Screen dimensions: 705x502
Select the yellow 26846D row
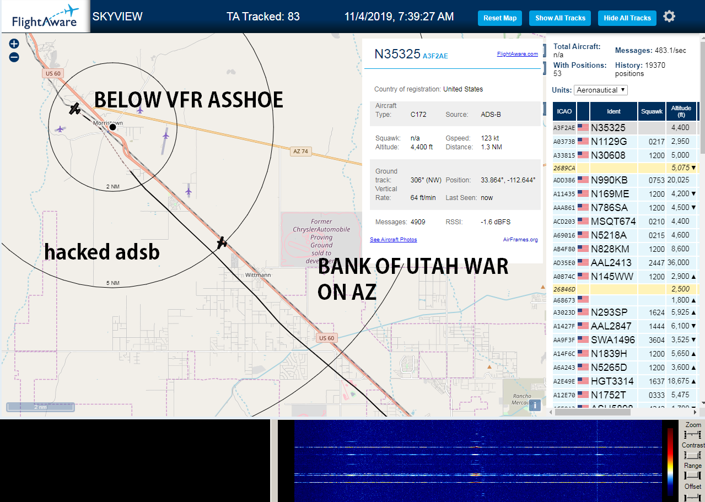pyautogui.click(x=626, y=289)
